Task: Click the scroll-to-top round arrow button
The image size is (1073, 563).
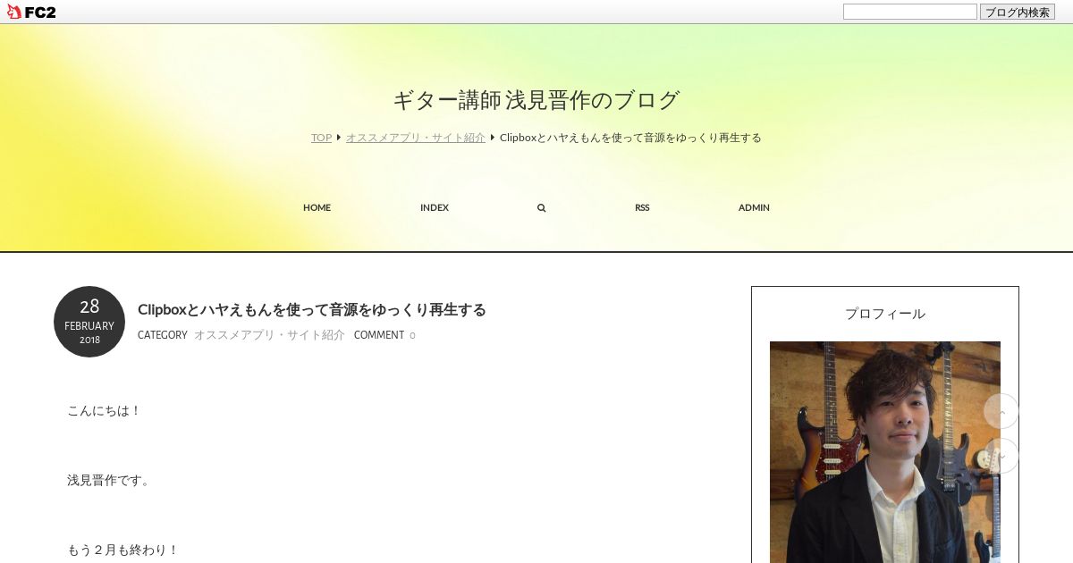Action: point(1001,411)
